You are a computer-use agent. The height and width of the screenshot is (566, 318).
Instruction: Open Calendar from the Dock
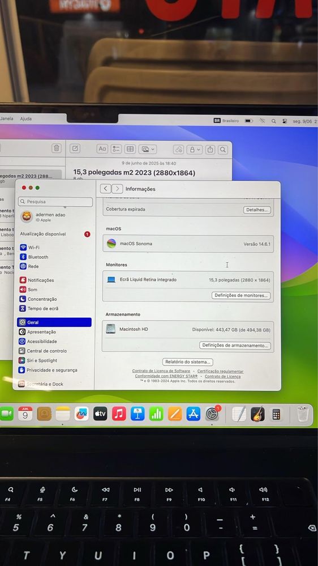tap(25, 414)
